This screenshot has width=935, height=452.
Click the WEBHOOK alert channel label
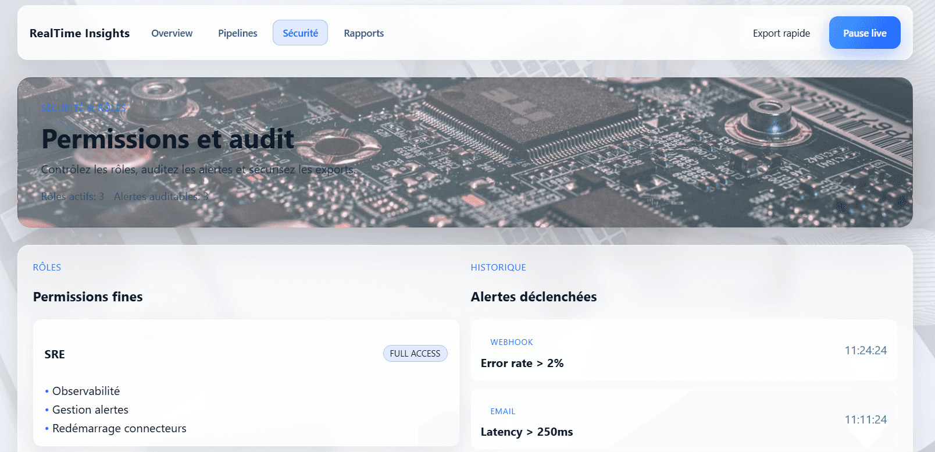click(x=511, y=342)
